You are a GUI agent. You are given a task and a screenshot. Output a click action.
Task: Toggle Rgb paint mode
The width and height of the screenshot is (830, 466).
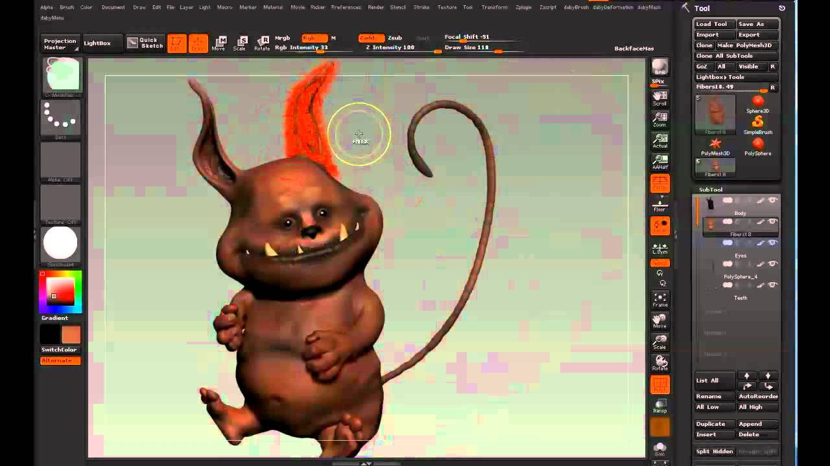click(314, 38)
